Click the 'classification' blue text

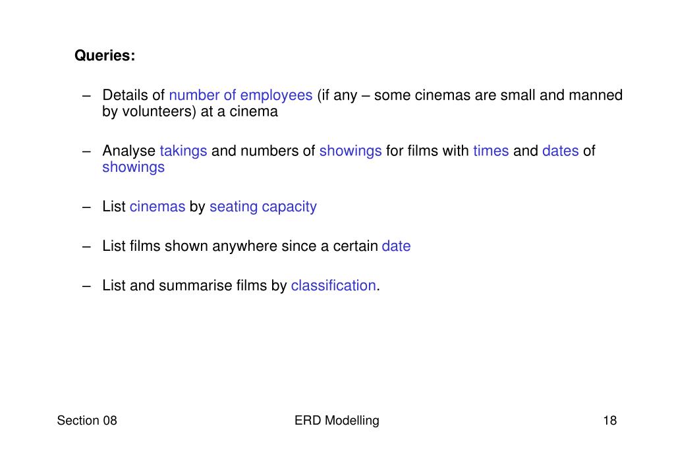333,286
